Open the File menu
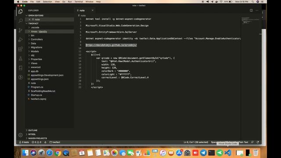This screenshot has width=281, height=158. click(x=32, y=2)
